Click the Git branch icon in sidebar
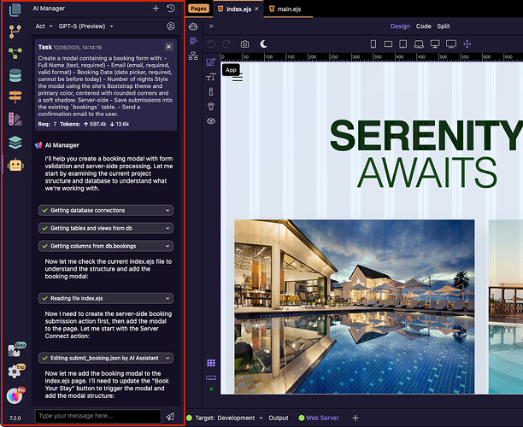The height and width of the screenshot is (427, 523). pos(15,31)
